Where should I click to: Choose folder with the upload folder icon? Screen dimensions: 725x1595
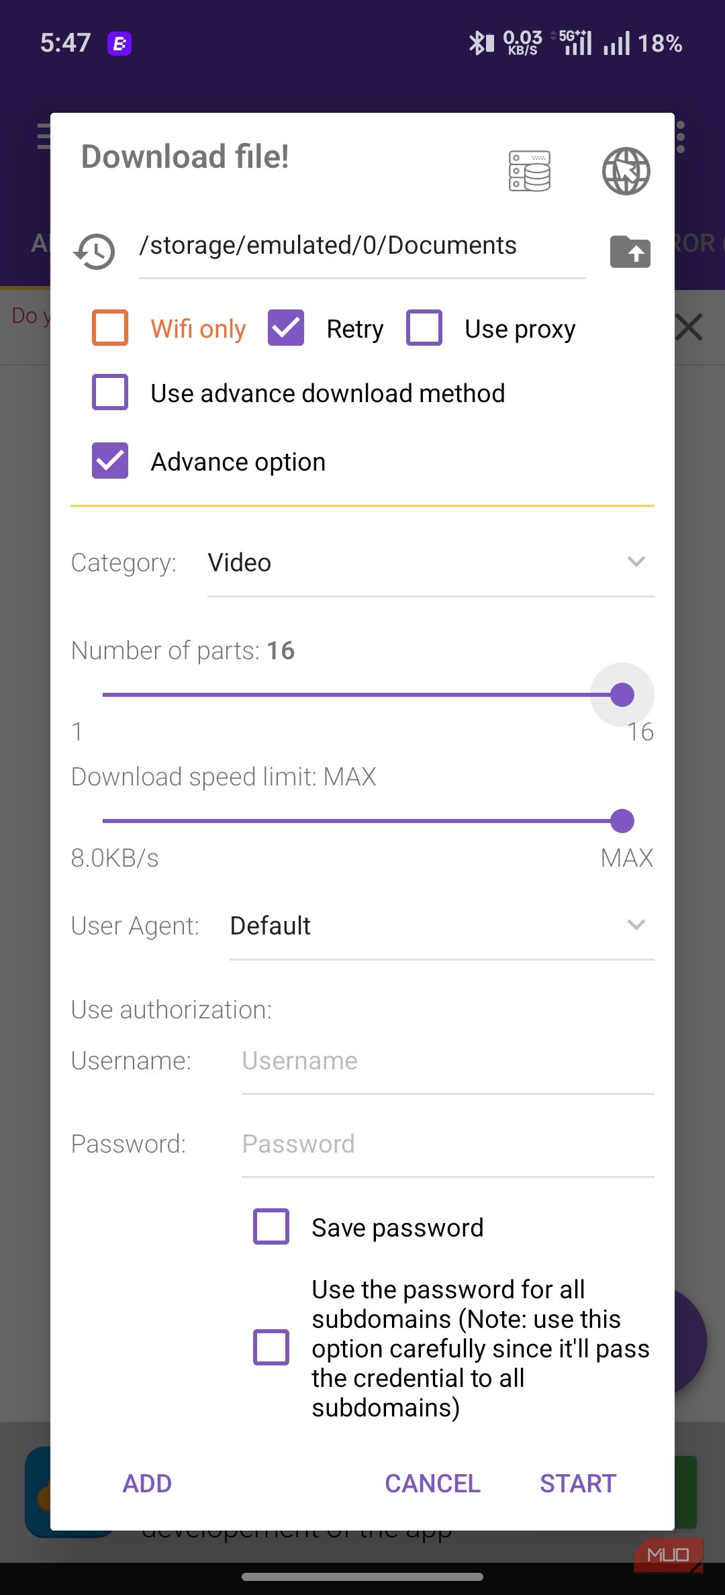point(630,252)
